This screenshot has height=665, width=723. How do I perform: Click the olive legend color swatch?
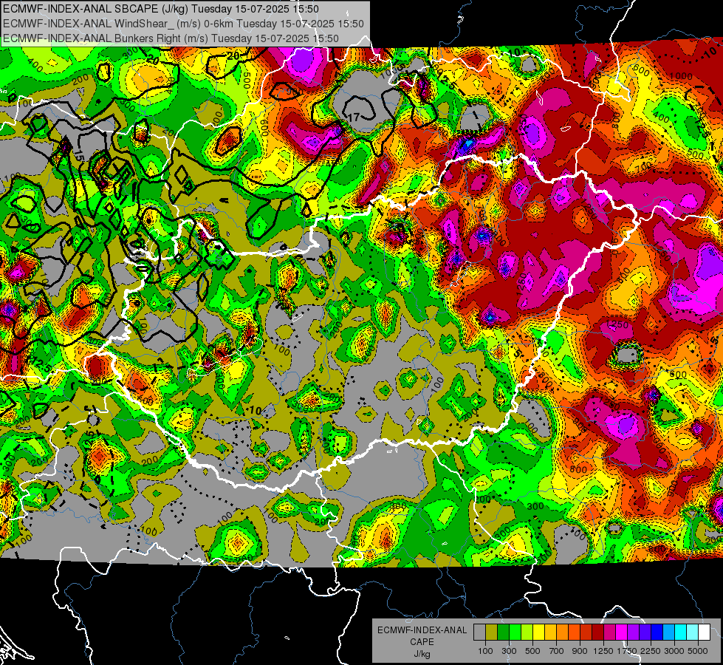pos(492,632)
